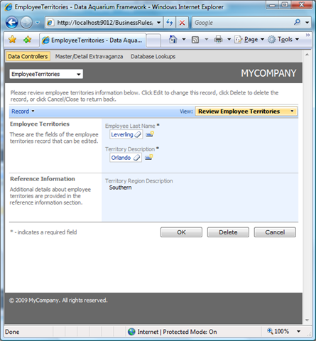Create new Territory Description item icon
Viewport: 316px width, 341px height.
pyautogui.click(x=149, y=157)
